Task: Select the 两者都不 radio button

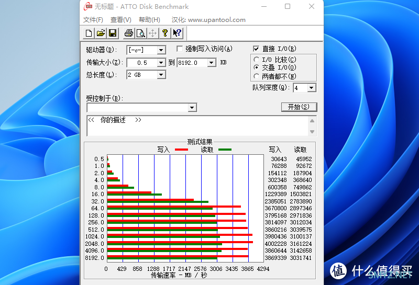Action: coord(256,76)
